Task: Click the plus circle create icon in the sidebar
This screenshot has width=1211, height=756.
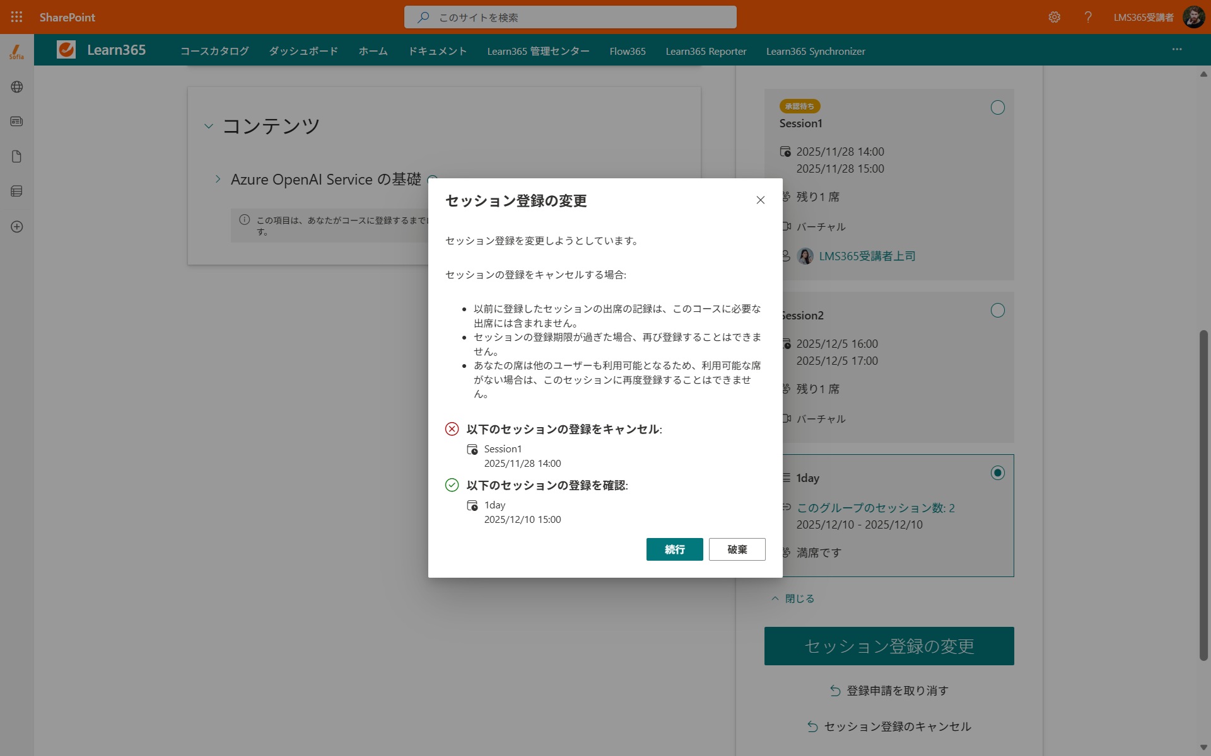Action: pos(17,227)
